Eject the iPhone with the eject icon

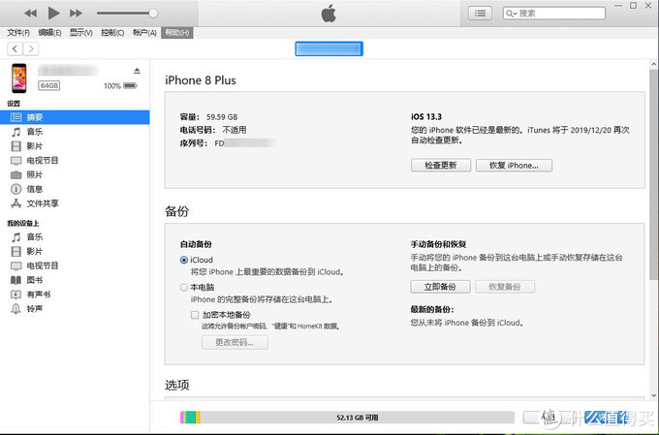click(x=137, y=71)
